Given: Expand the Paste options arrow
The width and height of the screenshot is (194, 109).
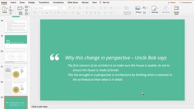Looking at the screenshot, I should pos(7,8).
